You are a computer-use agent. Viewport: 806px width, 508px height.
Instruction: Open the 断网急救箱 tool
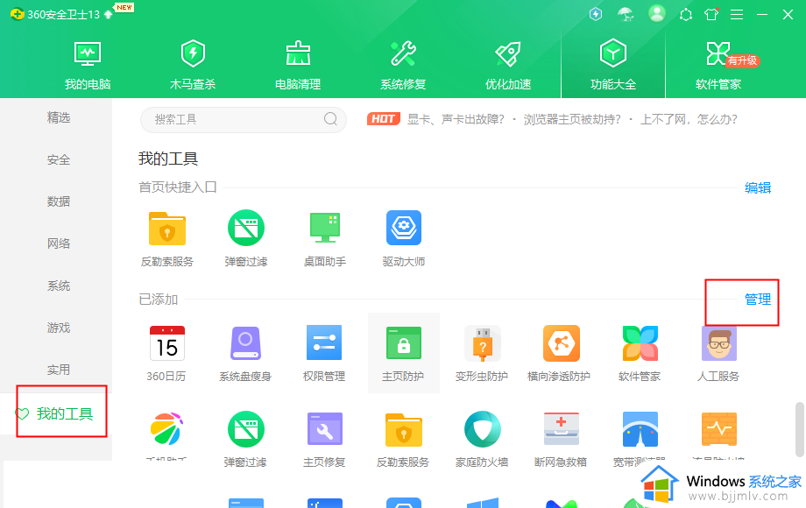pos(561,439)
